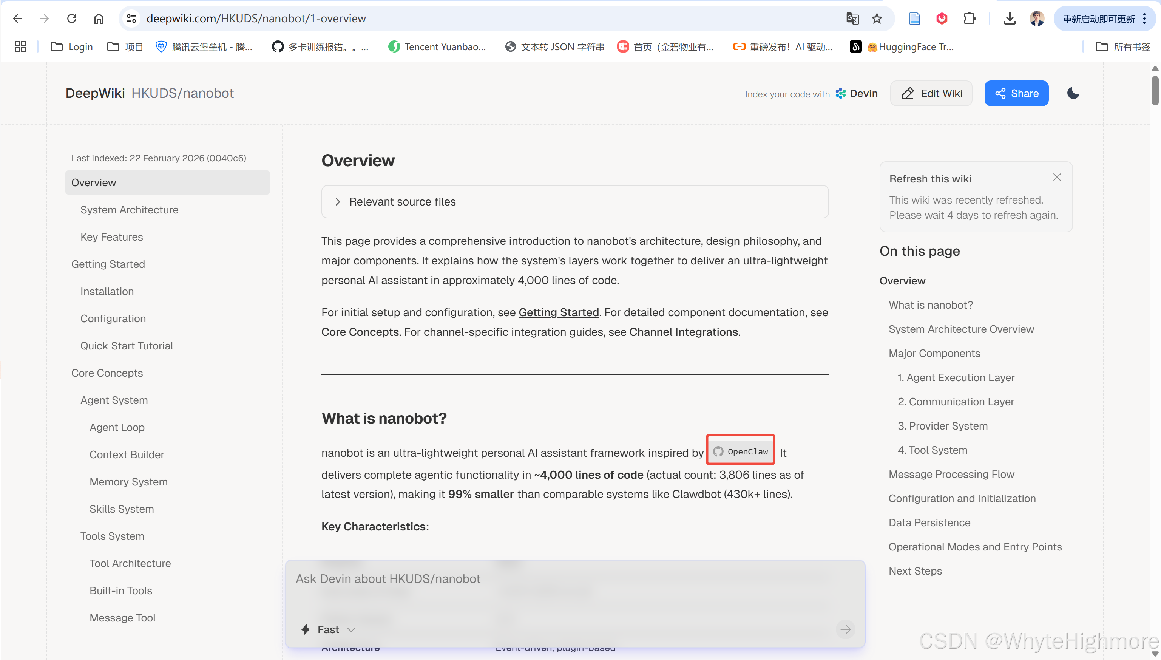Screen dimensions: 1161x660
Task: Open Built-in Tools in the sidebar
Action: click(x=121, y=590)
